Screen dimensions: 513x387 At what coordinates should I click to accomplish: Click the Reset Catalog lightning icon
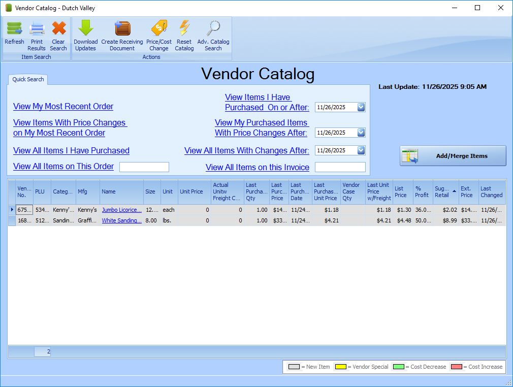point(184,29)
